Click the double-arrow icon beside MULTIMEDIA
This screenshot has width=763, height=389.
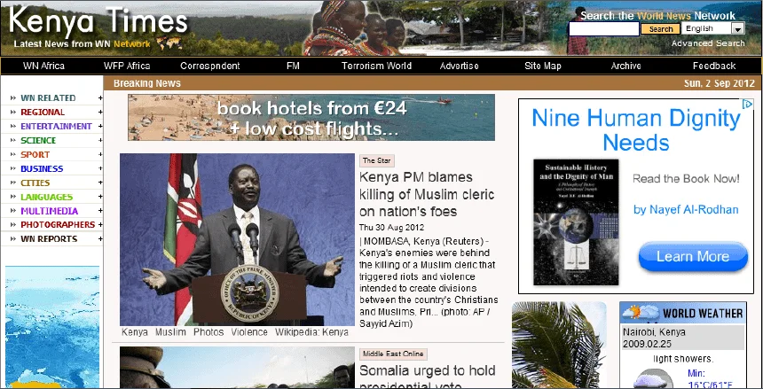12,212
